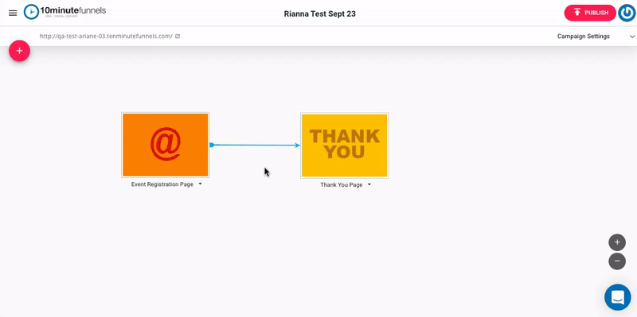Open Event Registration Page dropdown arrow
637x317 pixels.
(201, 184)
